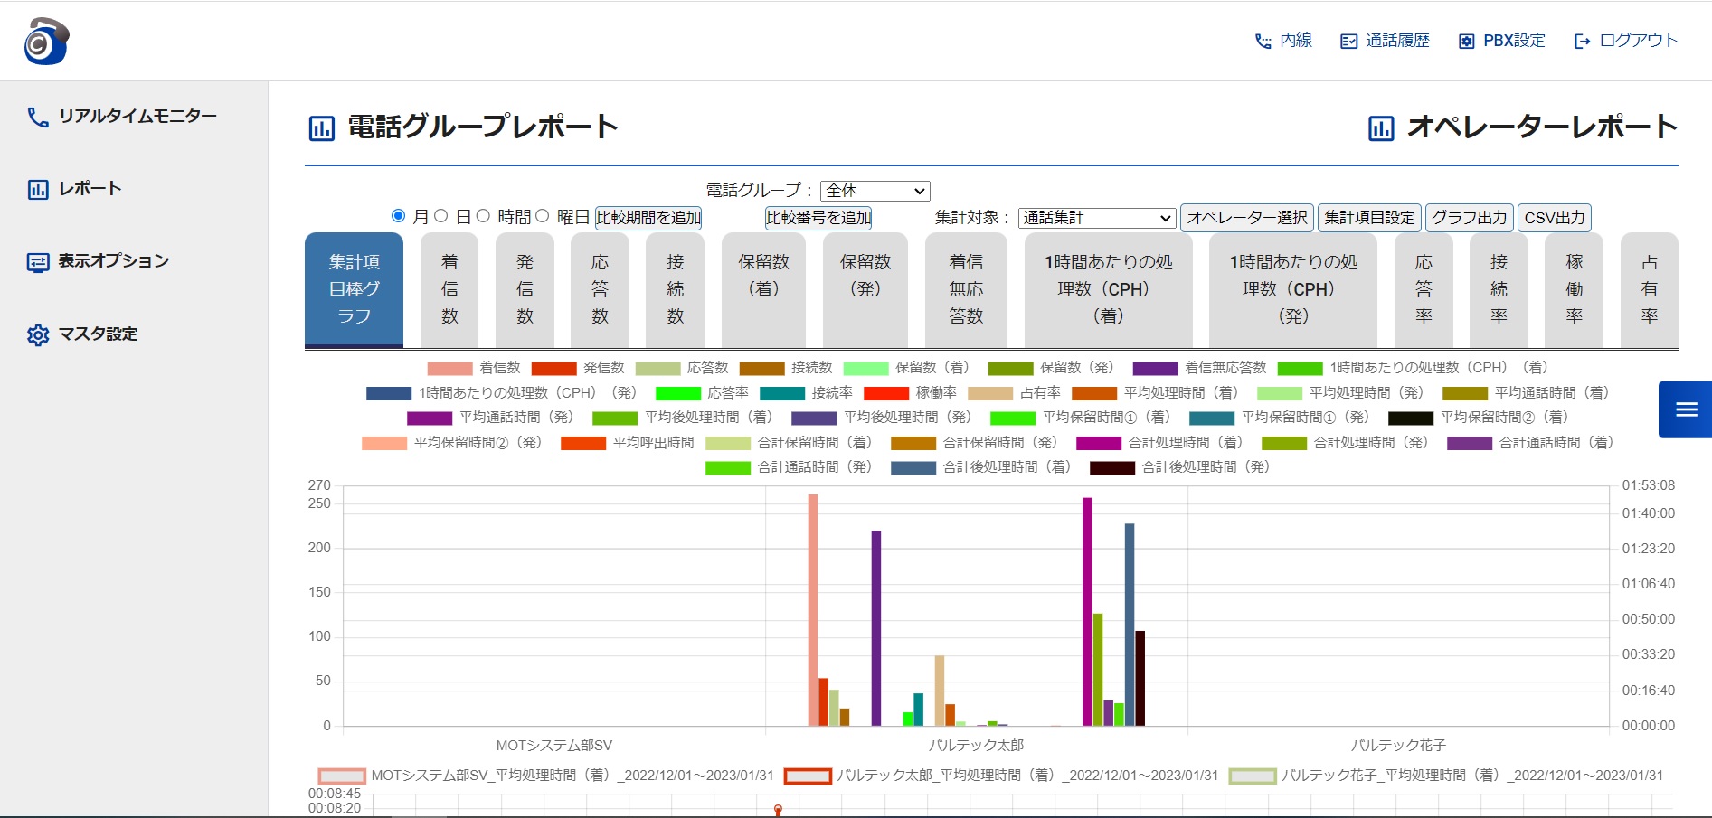Switch to 集計項目棒グラフ tab
The height and width of the screenshot is (818, 1712).
tap(354, 289)
